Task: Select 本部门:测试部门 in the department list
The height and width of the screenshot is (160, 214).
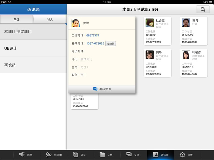Action: [x=33, y=32]
